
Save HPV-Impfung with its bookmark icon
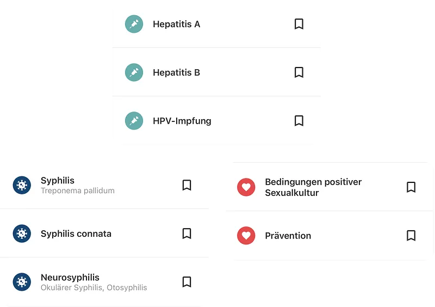299,121
